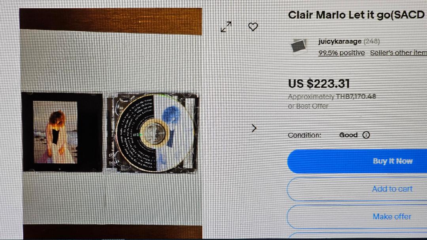Viewport: 427px width, 240px height.
Task: Click the blue Buy It Now button
Action: 357,161
